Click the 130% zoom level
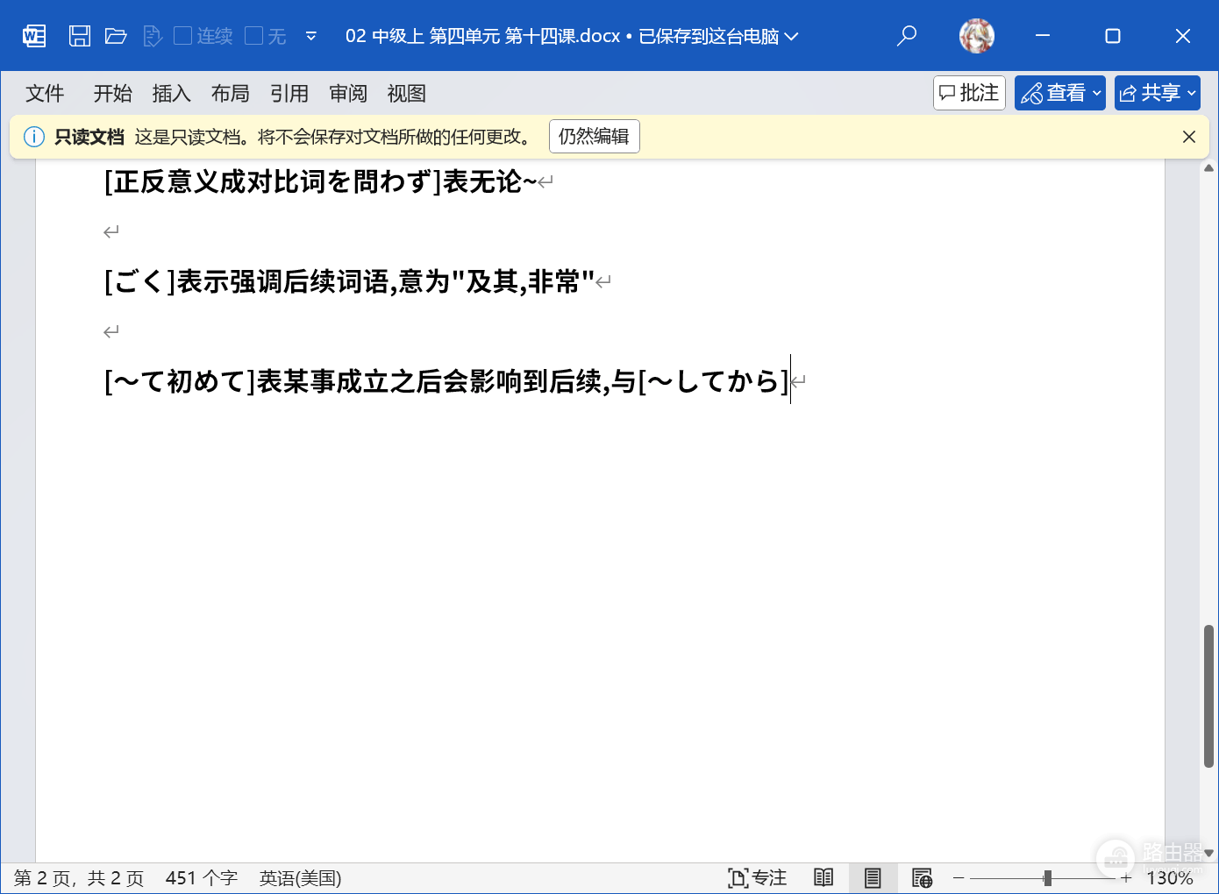Screen dimensions: 1219x894 pos(1170,878)
